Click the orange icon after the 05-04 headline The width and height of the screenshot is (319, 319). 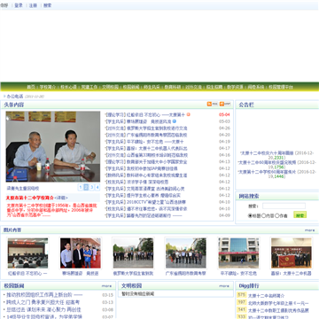click(x=189, y=114)
